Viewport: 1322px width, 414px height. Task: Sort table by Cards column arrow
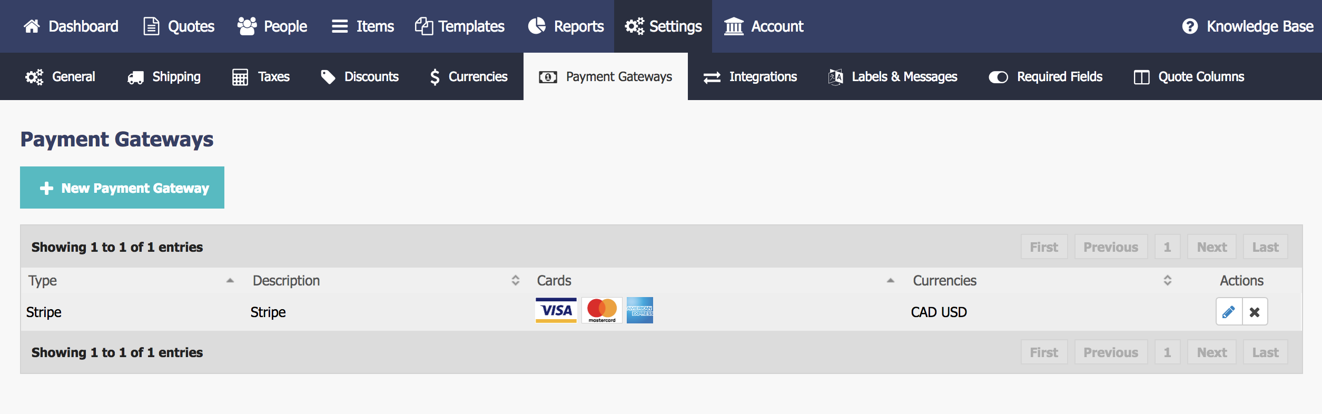pyautogui.click(x=890, y=281)
